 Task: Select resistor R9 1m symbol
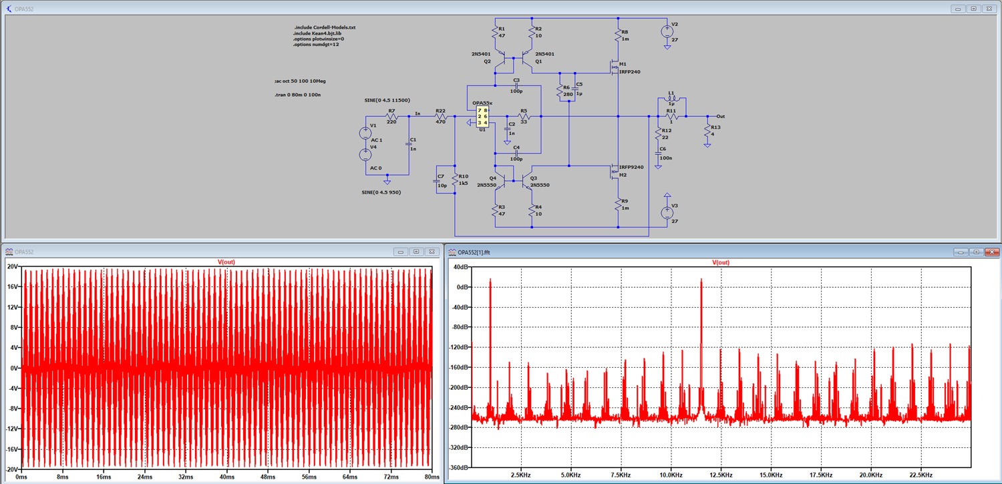point(617,204)
